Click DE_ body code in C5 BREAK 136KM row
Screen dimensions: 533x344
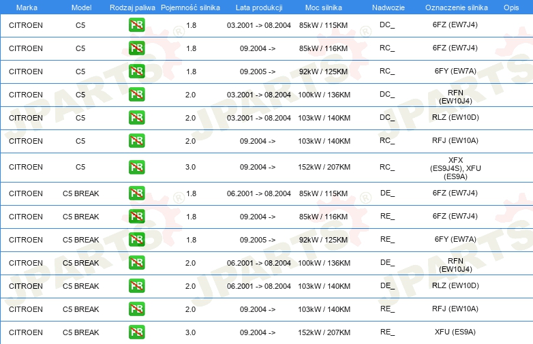click(388, 262)
